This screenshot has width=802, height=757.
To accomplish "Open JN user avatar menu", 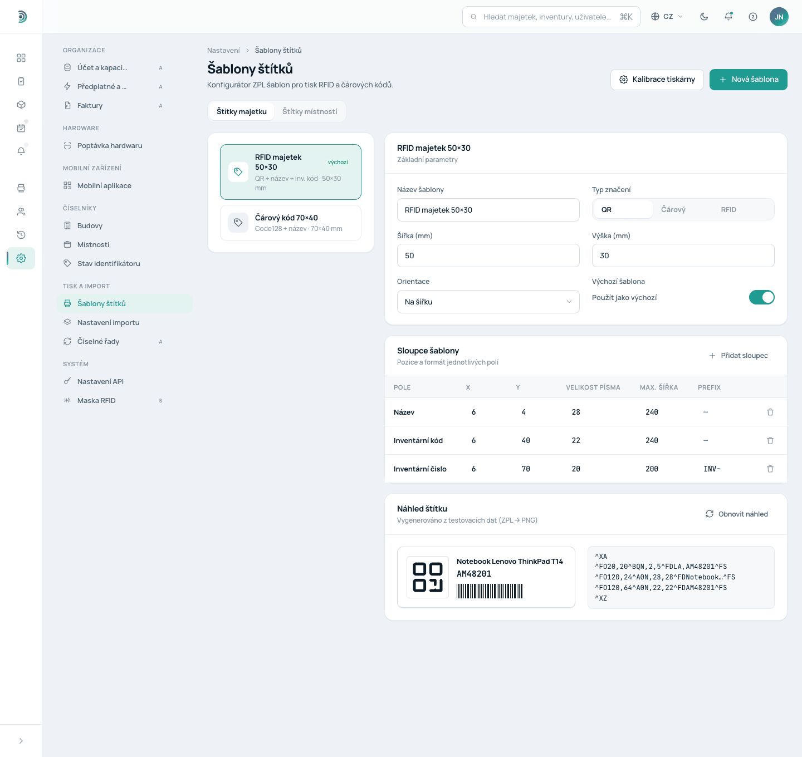I will pos(779,17).
